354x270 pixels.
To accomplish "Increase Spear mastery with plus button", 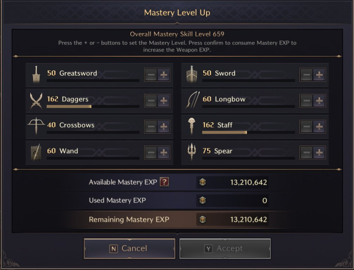I will pyautogui.click(x=319, y=152).
